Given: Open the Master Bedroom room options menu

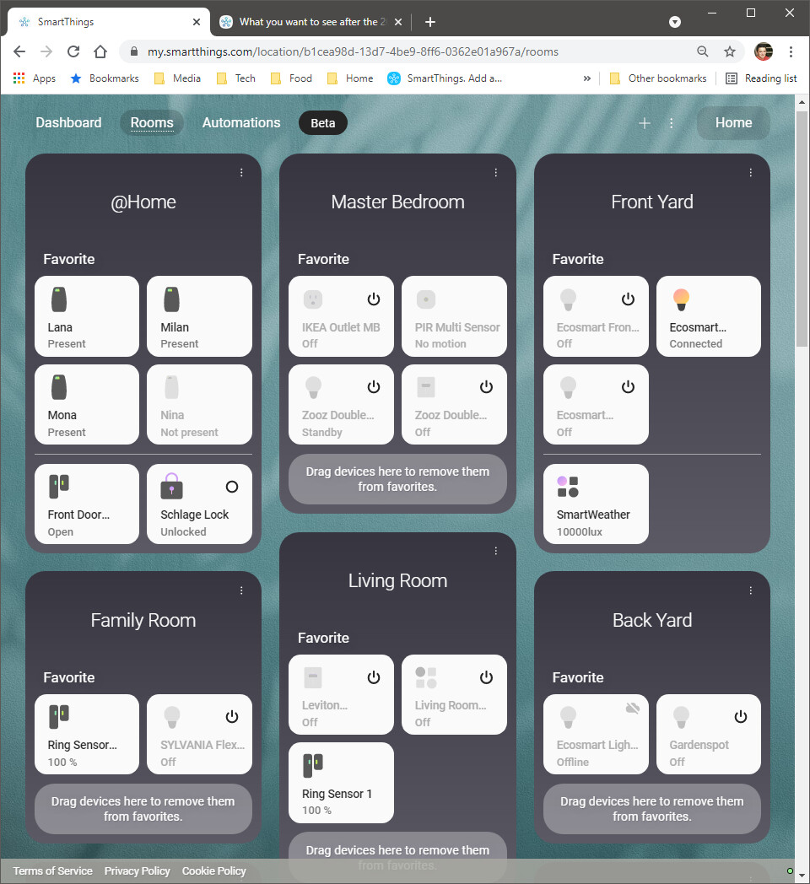Looking at the screenshot, I should tap(496, 173).
